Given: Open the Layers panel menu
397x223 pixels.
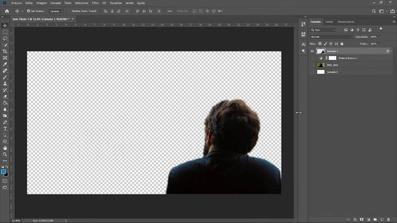Looking at the screenshot, I should point(394,22).
